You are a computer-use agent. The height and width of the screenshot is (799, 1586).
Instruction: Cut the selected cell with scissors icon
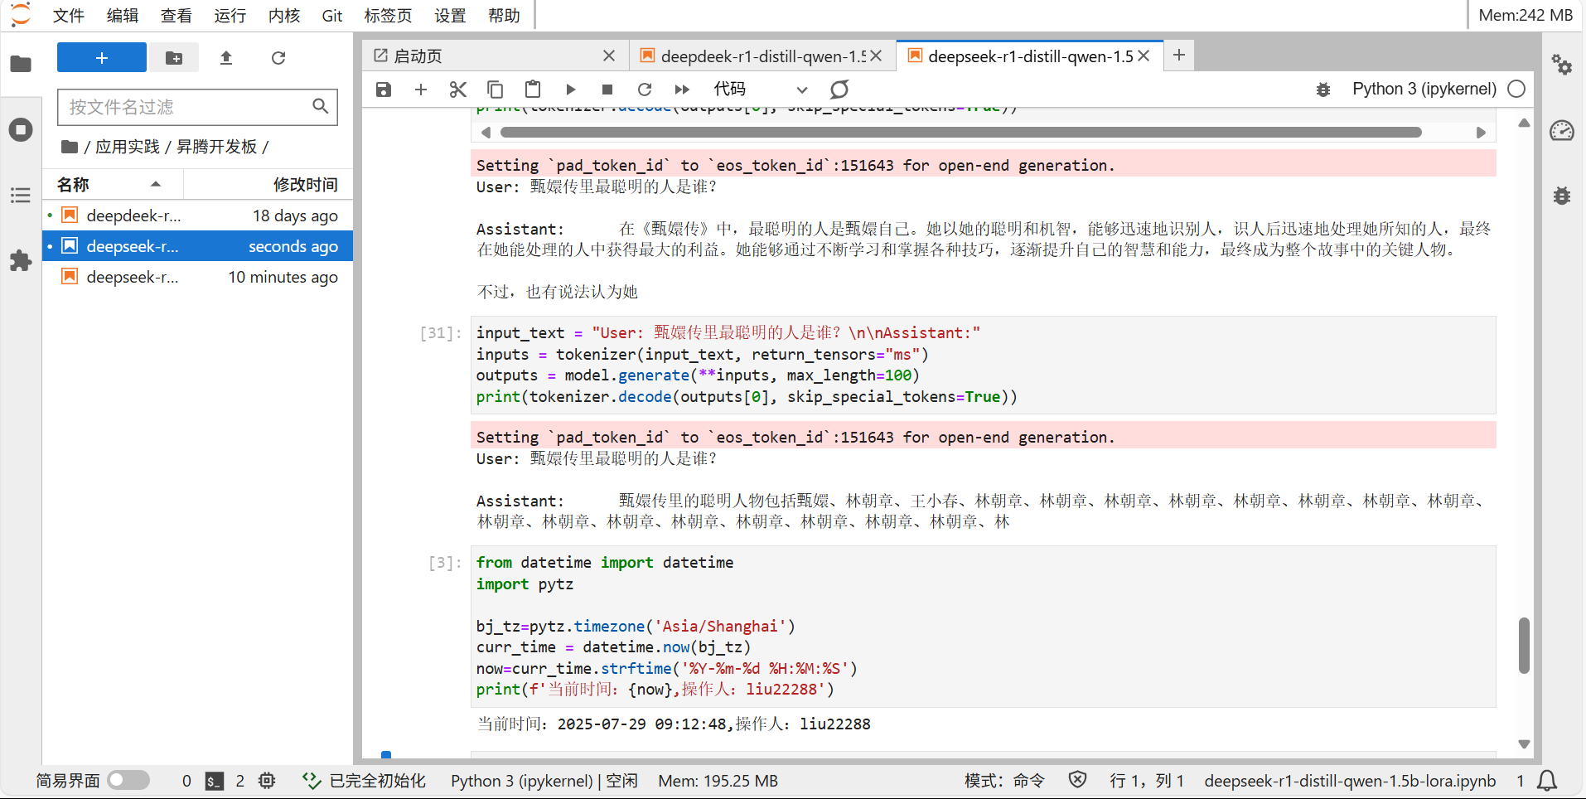point(457,90)
